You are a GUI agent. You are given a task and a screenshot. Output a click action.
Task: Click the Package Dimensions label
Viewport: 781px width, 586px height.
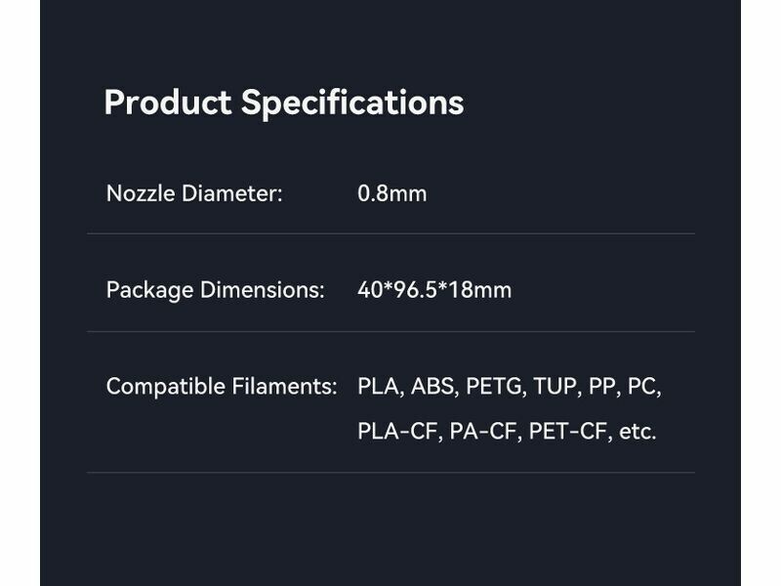click(x=215, y=290)
